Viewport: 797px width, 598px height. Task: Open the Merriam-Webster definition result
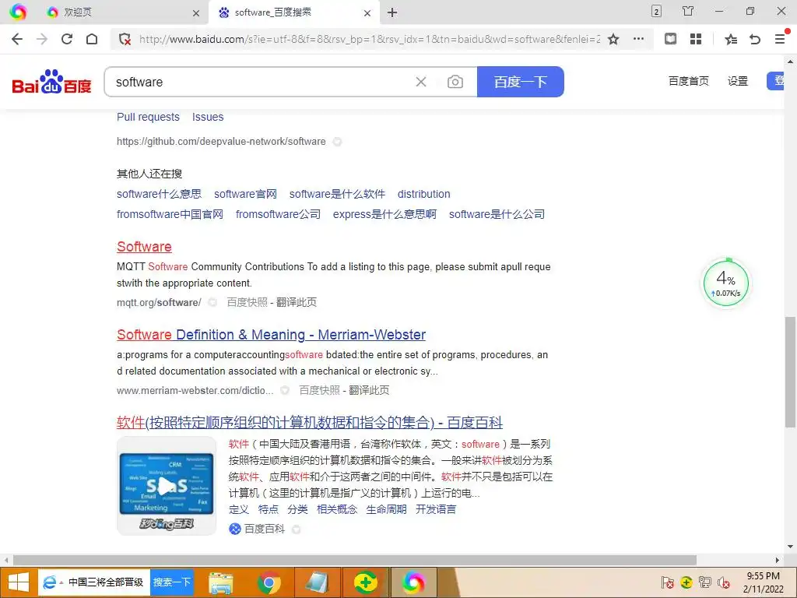tap(271, 335)
